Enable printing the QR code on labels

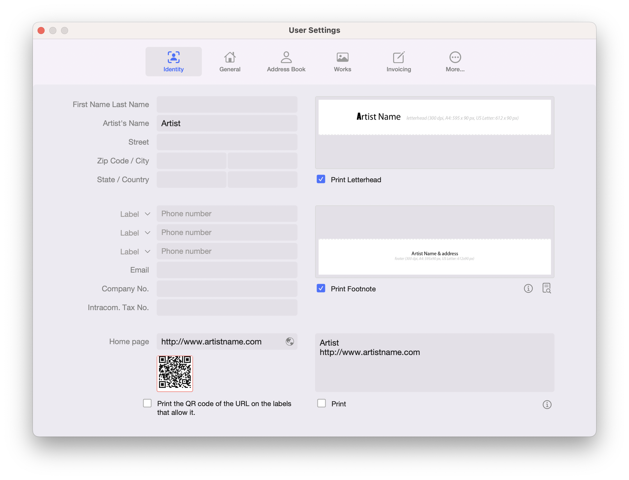[147, 403]
